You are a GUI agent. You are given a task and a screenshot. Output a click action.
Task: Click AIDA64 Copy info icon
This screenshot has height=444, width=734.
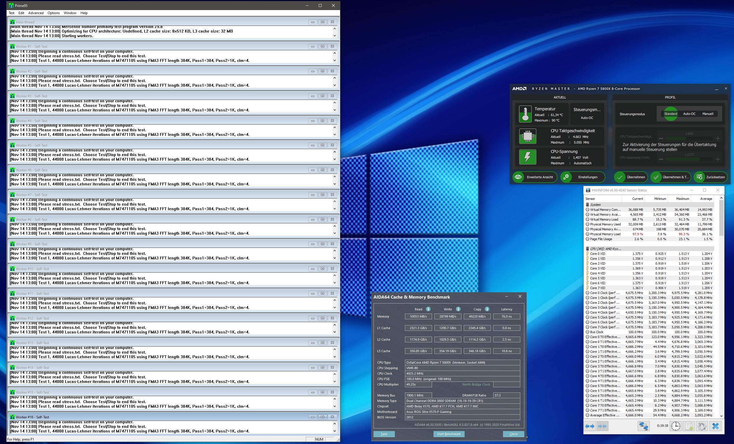487,309
